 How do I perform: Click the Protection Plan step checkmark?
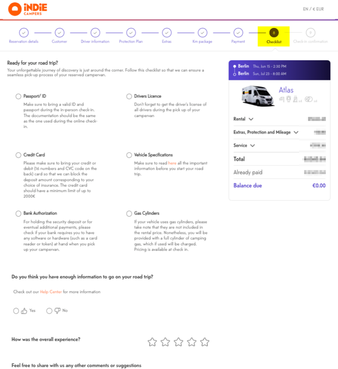pos(131,32)
